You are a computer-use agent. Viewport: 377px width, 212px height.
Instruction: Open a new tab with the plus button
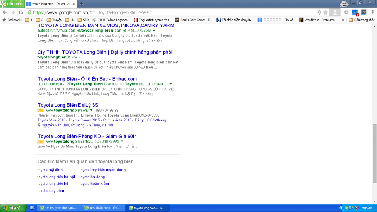(x=81, y=4)
